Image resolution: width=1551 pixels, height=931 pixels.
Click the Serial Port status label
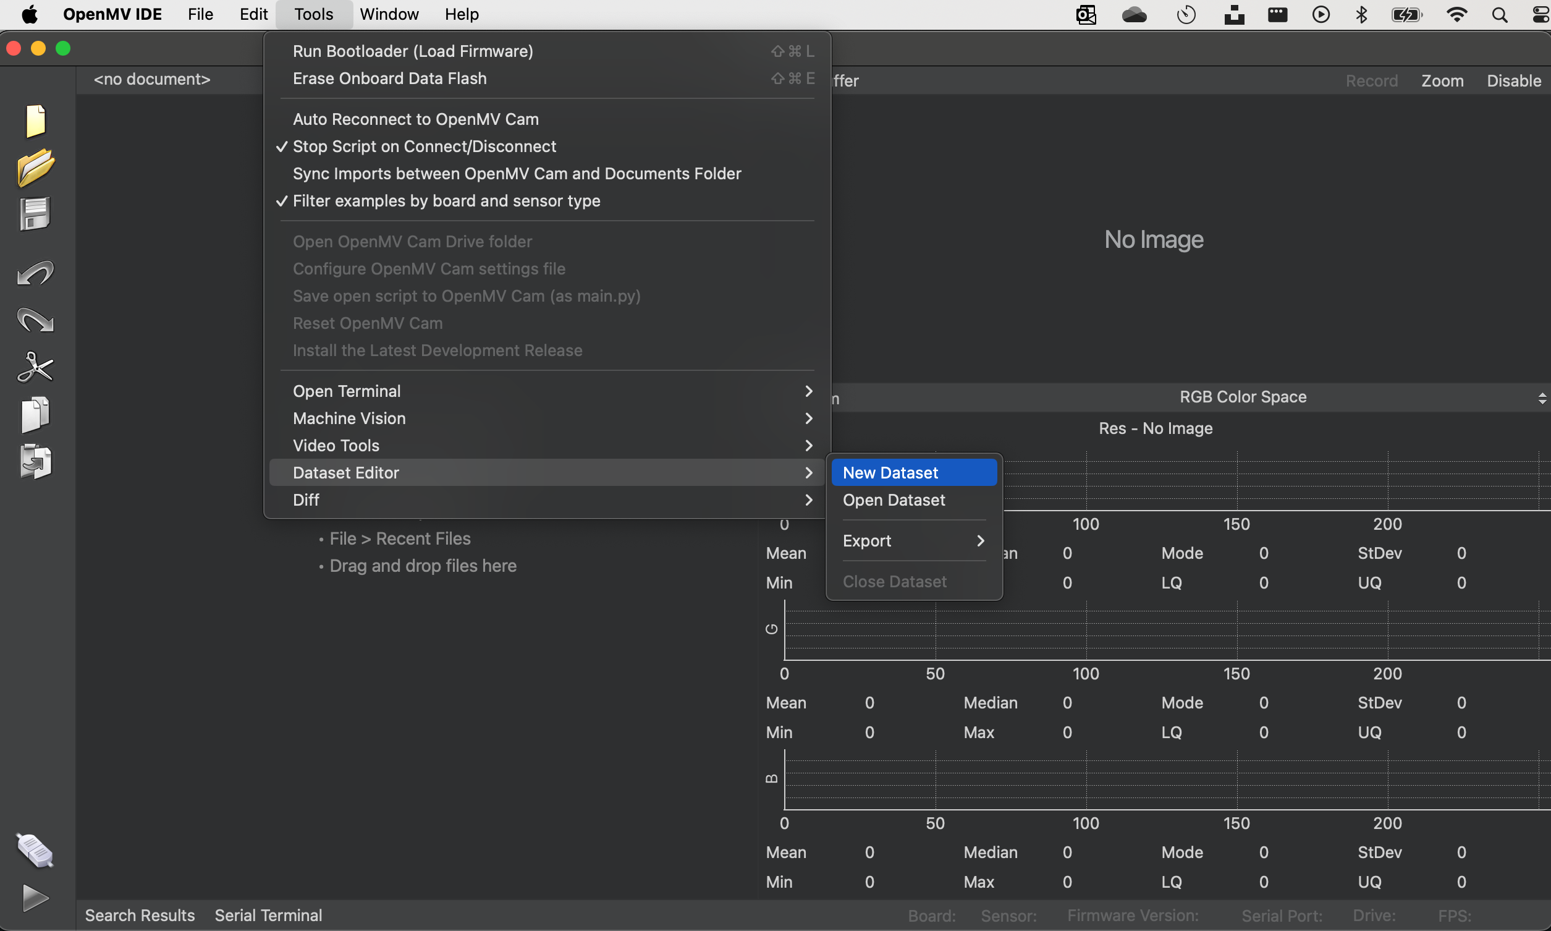coord(1282,916)
